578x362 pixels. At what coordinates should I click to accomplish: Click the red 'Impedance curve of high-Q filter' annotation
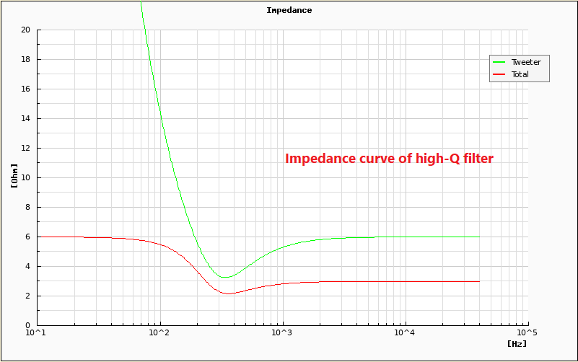[x=389, y=159]
